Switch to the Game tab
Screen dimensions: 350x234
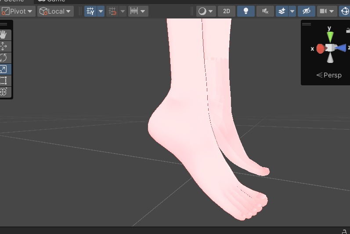coord(52,1)
